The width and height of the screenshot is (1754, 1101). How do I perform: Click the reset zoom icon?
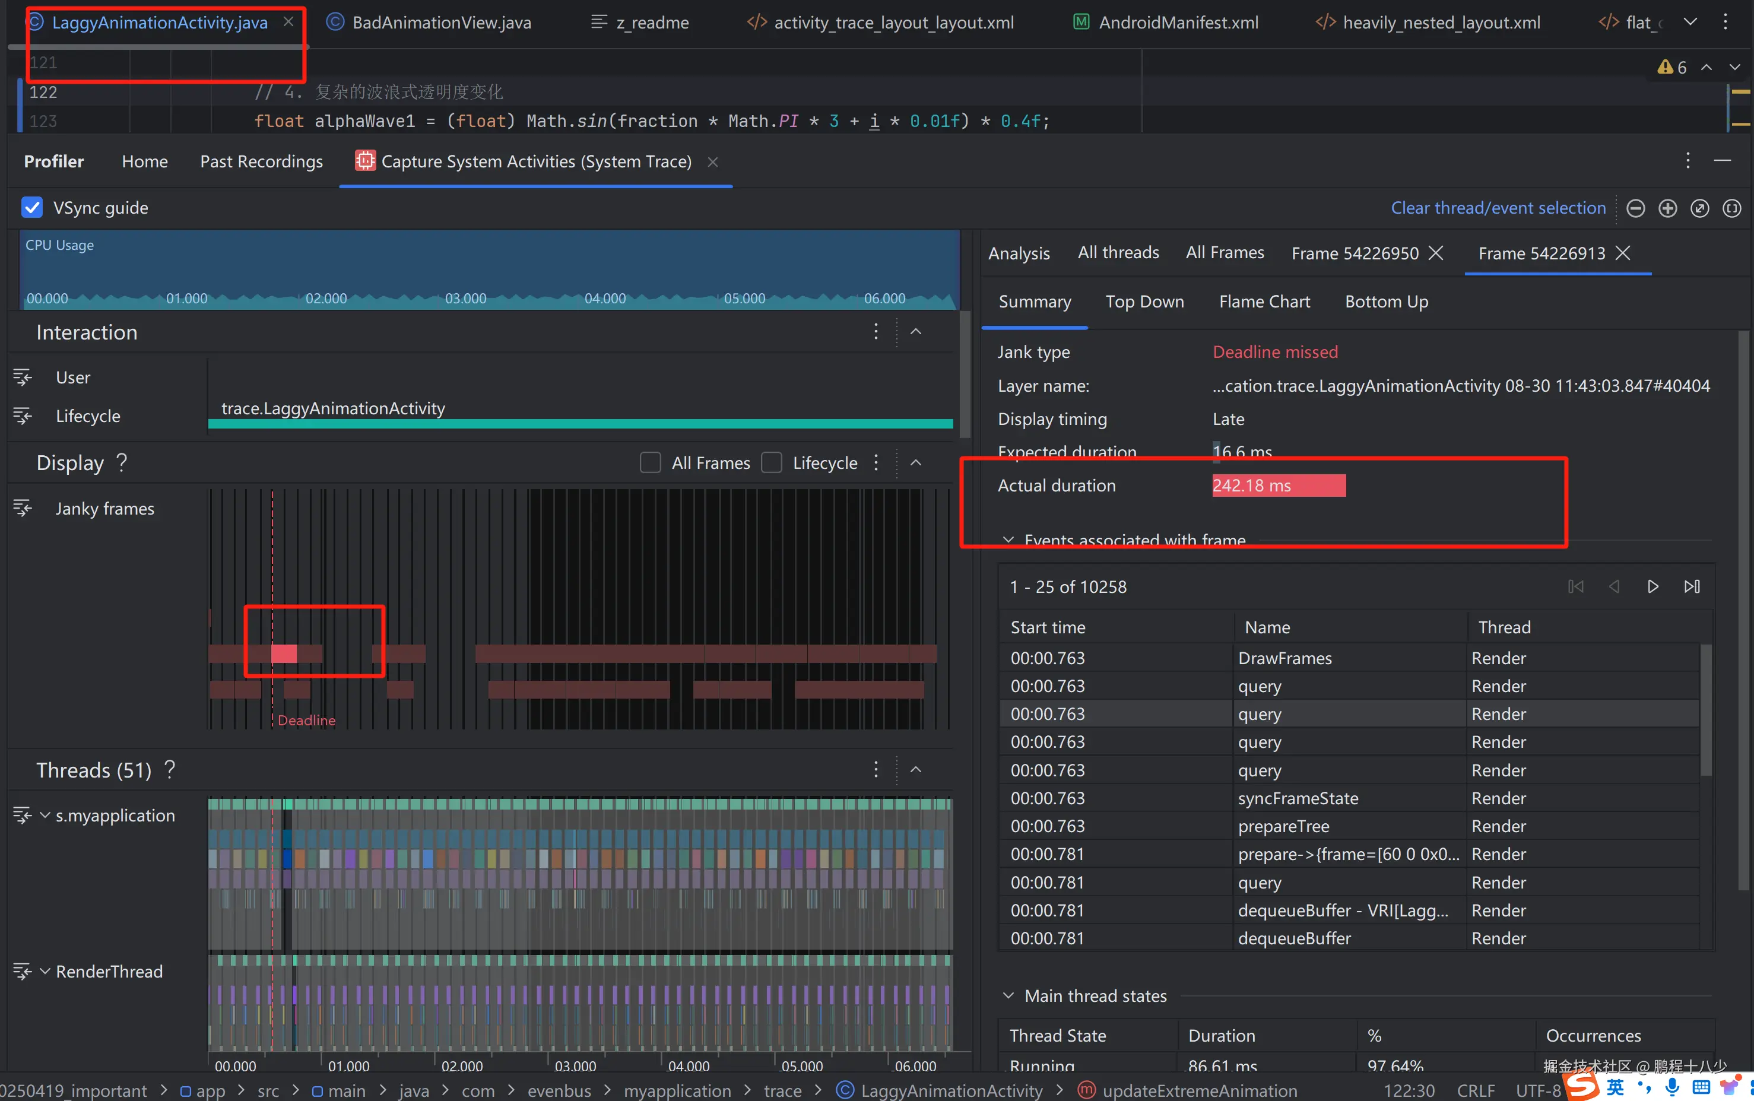pyautogui.click(x=1699, y=208)
